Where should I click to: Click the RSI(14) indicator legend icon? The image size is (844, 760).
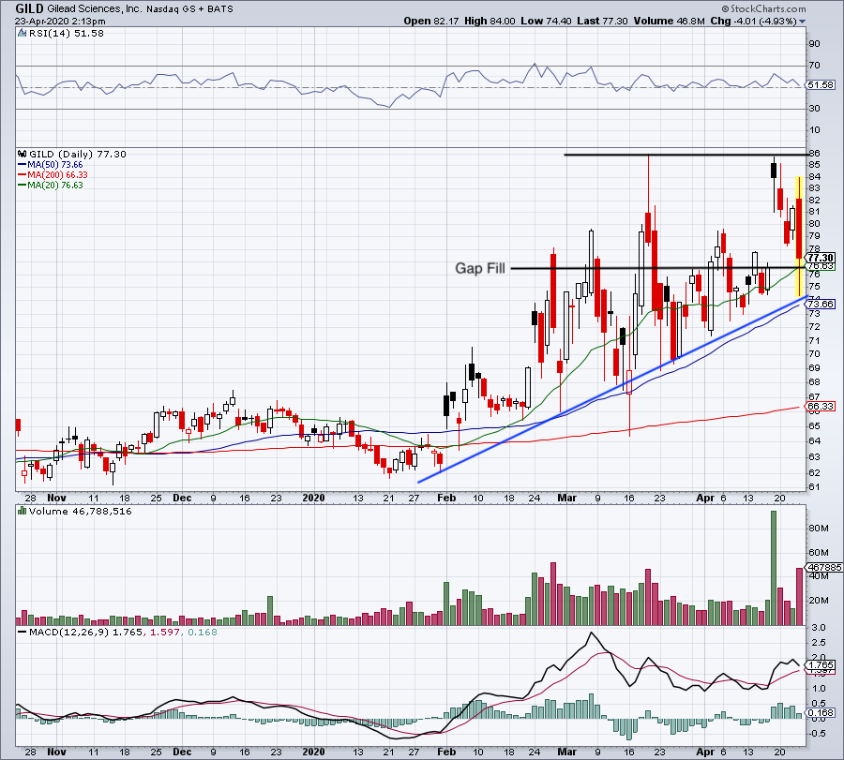(22, 34)
